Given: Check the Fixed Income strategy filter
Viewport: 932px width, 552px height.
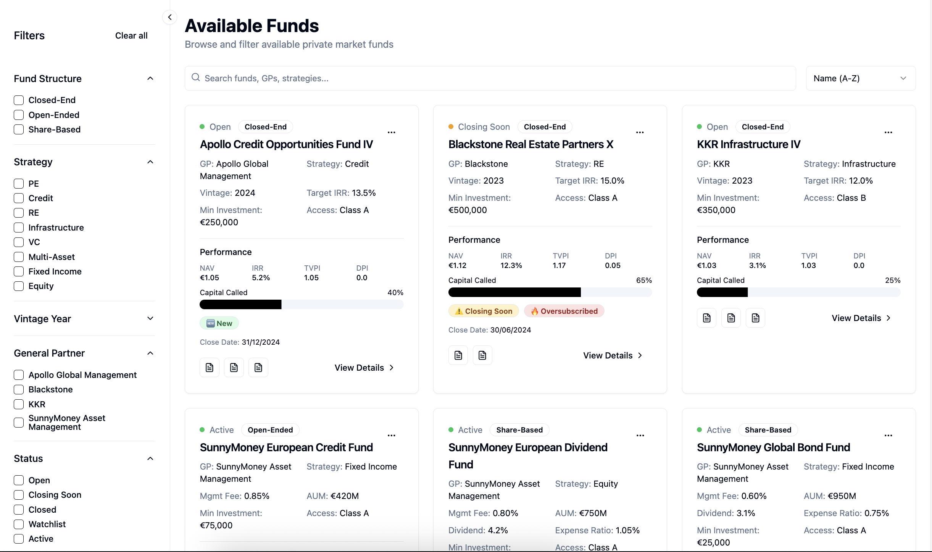Looking at the screenshot, I should click(19, 271).
